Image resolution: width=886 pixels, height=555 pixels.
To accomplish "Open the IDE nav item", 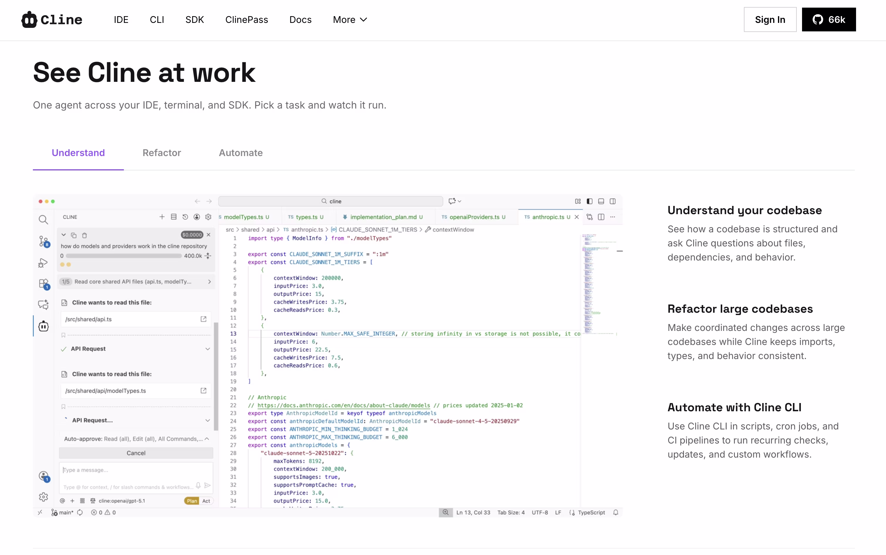I will (121, 19).
